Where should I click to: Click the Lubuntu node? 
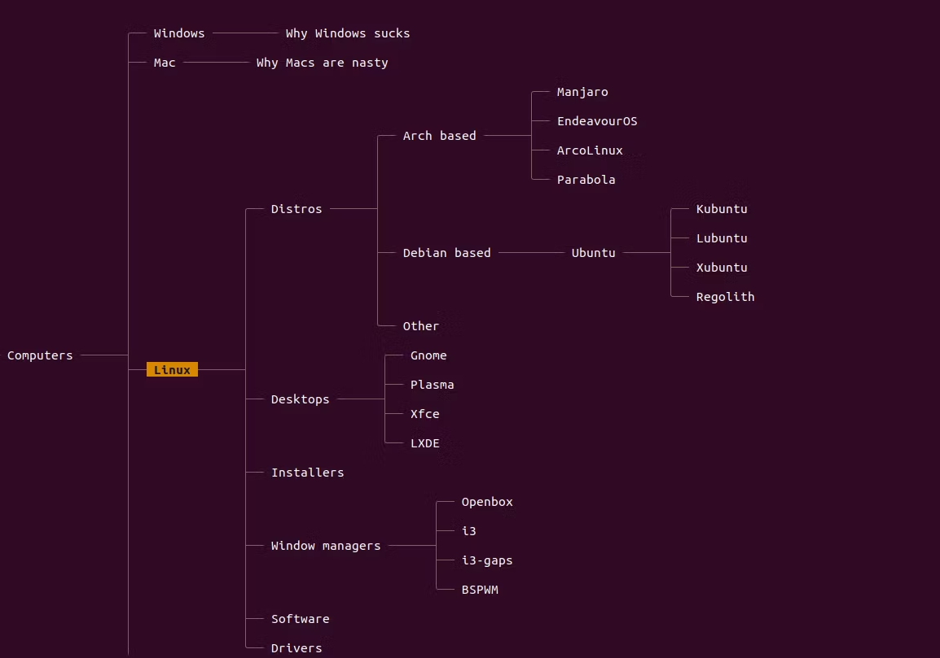(722, 238)
